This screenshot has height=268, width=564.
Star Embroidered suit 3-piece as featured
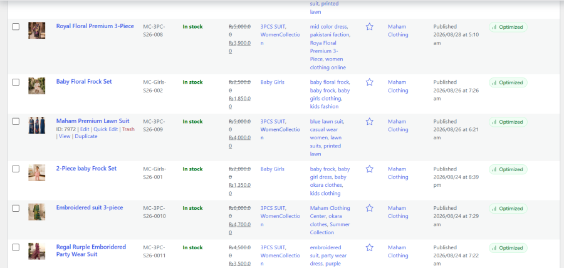(369, 208)
